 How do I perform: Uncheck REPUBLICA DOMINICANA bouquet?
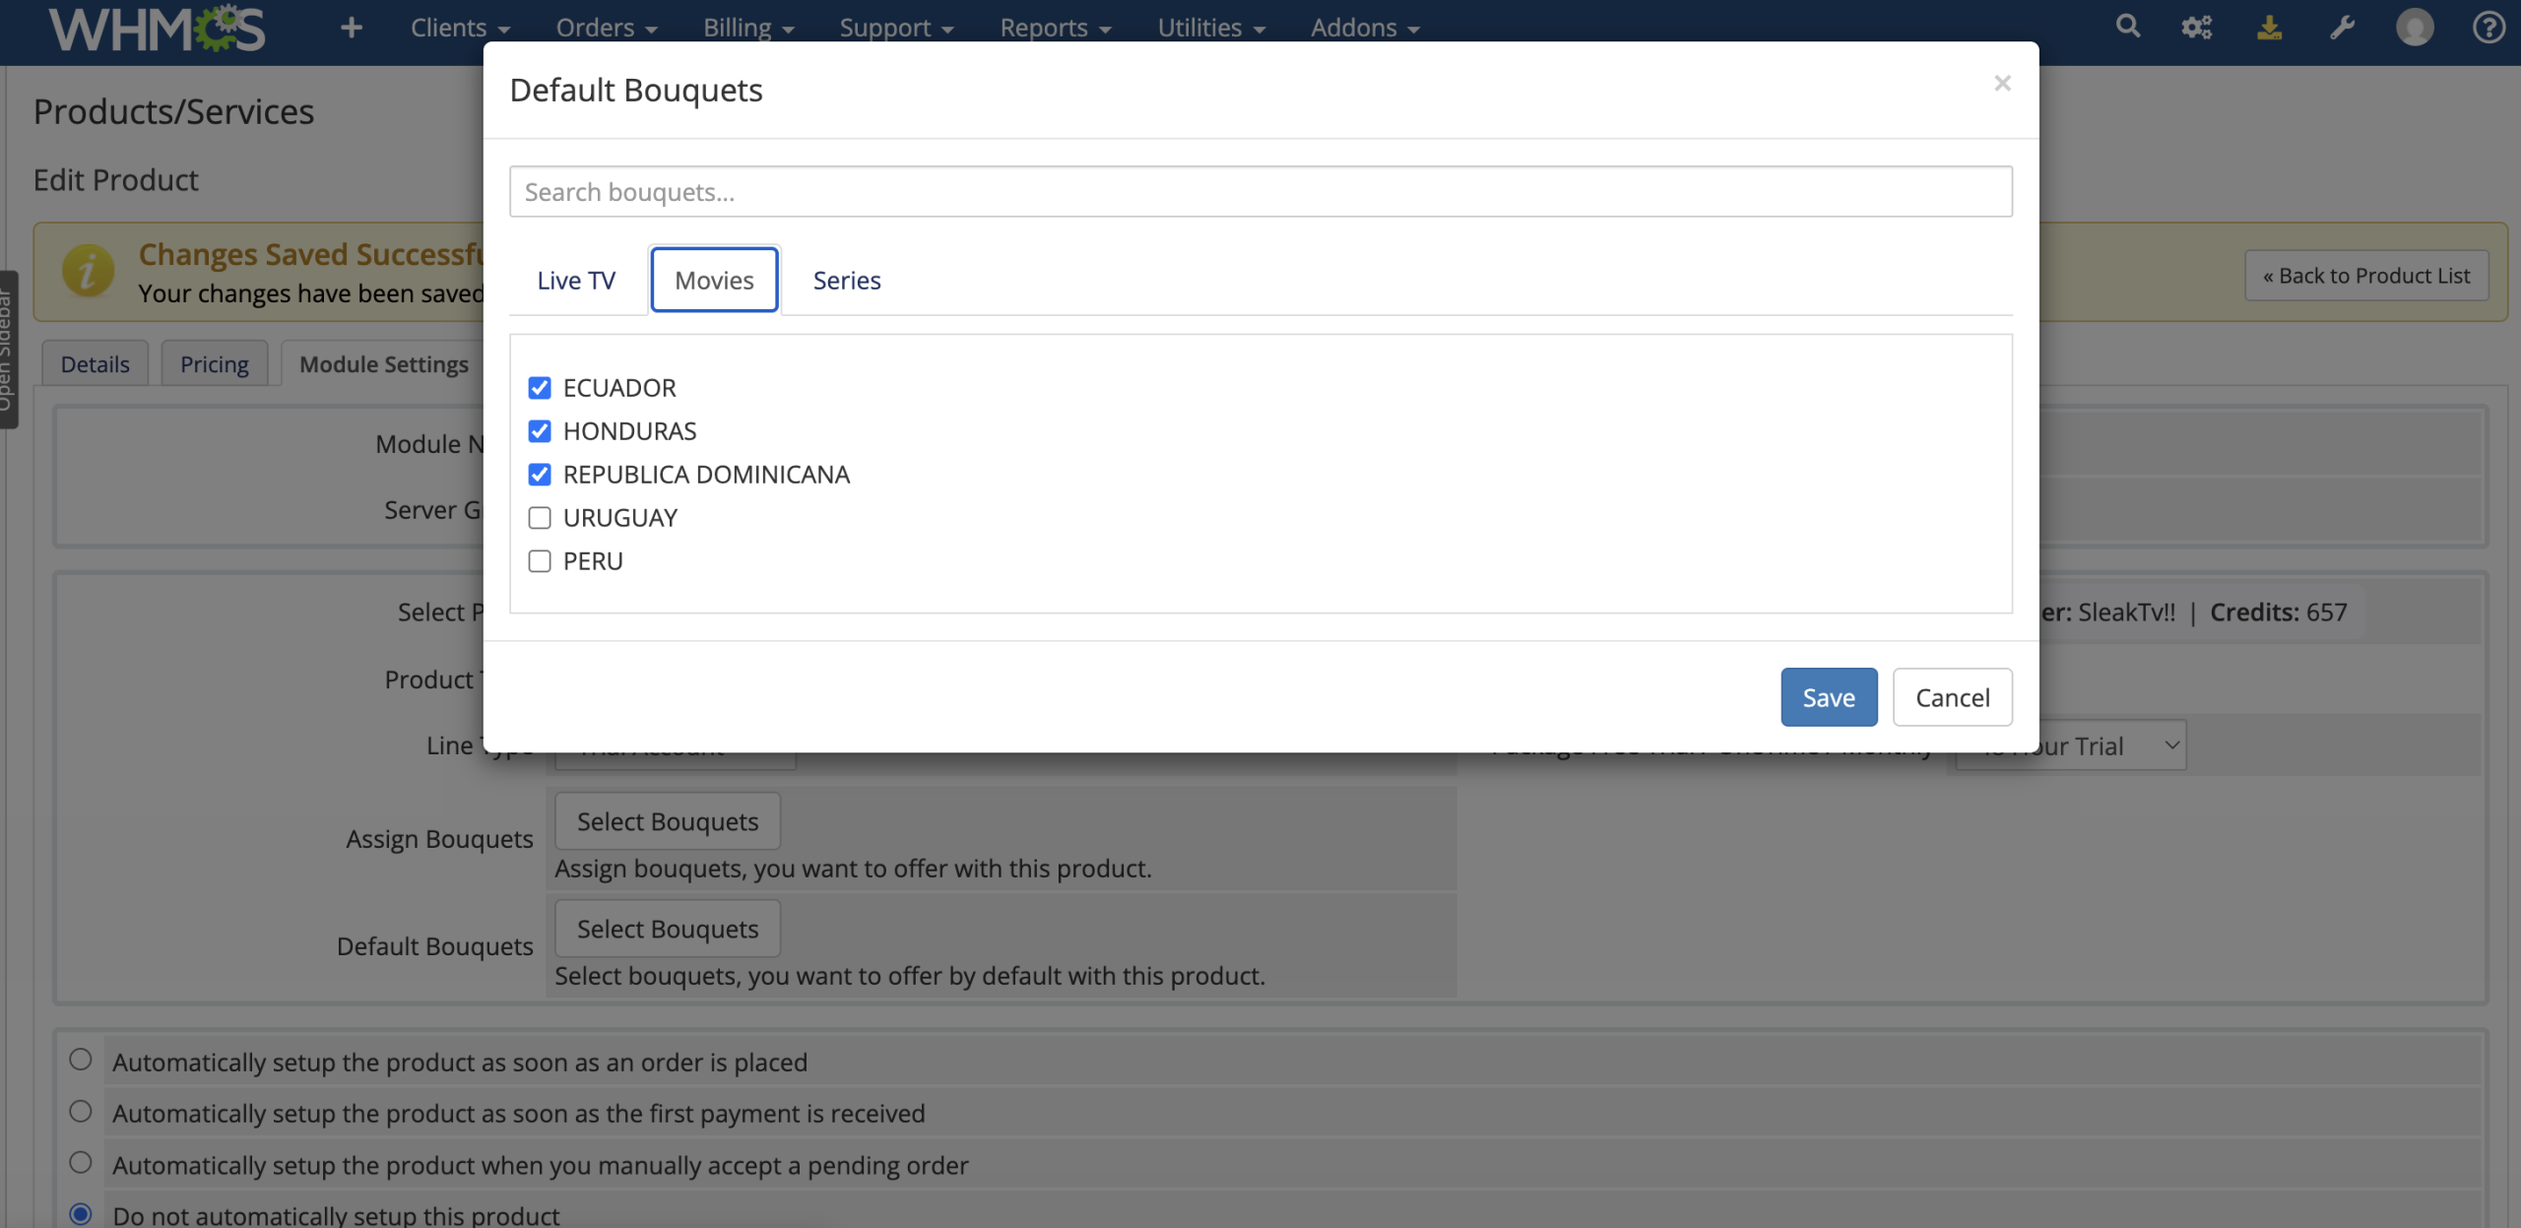coord(540,475)
